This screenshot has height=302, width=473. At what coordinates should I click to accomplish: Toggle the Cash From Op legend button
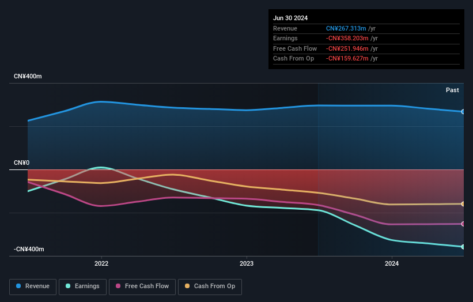point(210,286)
